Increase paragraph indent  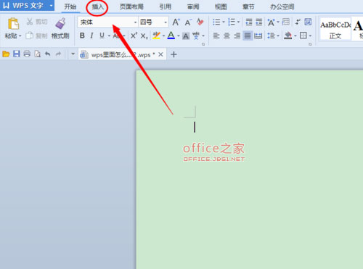pyautogui.click(x=259, y=22)
